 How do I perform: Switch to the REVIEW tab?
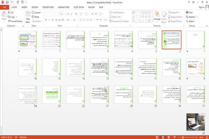point(91,7)
